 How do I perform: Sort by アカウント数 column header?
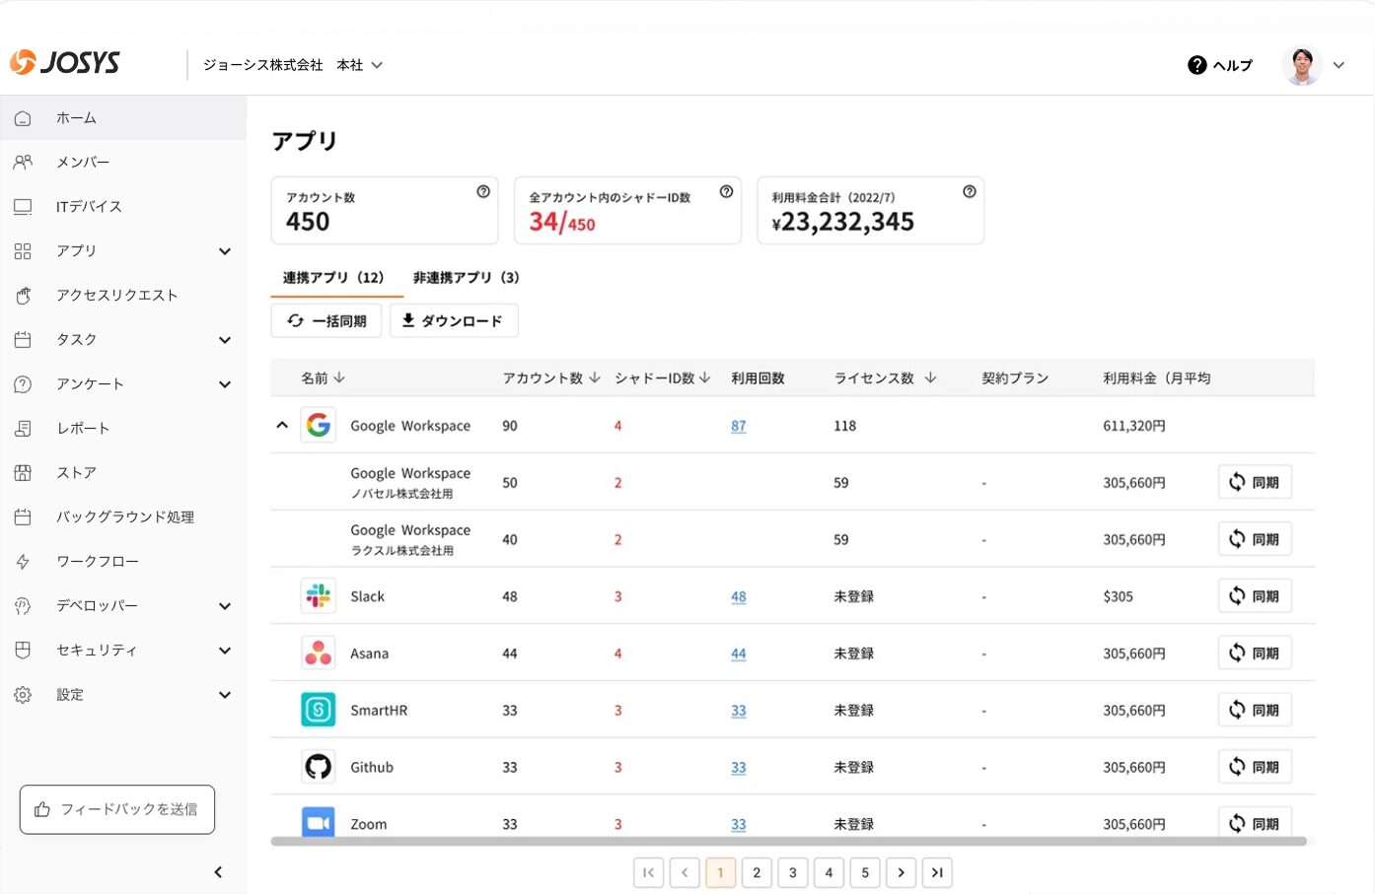551,378
